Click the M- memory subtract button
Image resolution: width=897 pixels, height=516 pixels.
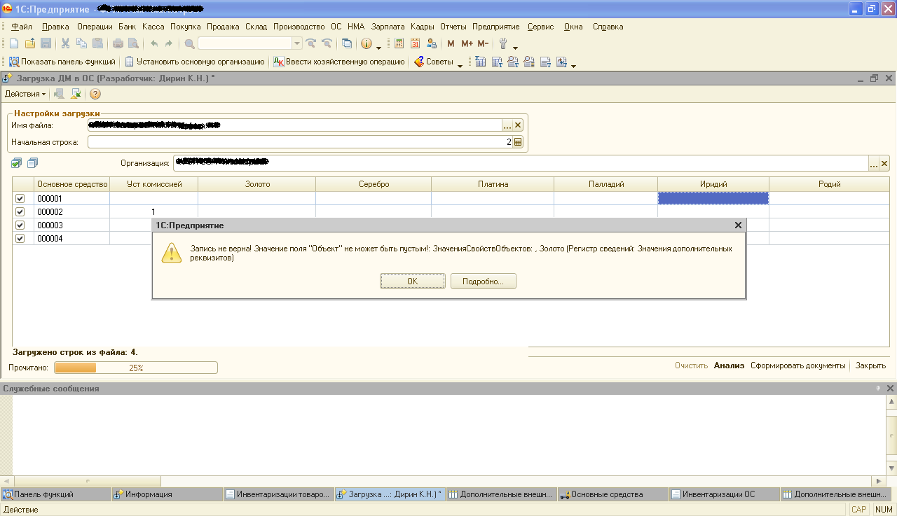483,43
